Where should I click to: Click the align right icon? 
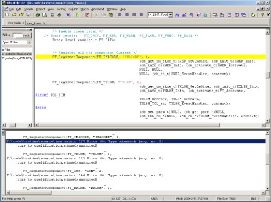pyautogui.click(x=134, y=15)
